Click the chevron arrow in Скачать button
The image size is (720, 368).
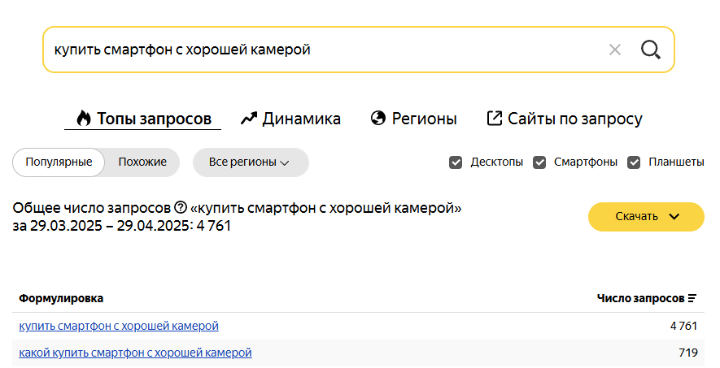(674, 217)
